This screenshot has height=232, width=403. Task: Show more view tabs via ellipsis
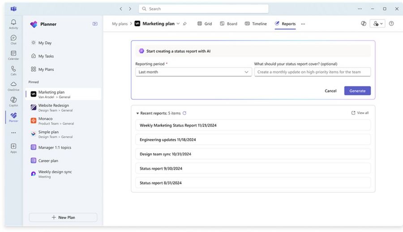coord(303,24)
